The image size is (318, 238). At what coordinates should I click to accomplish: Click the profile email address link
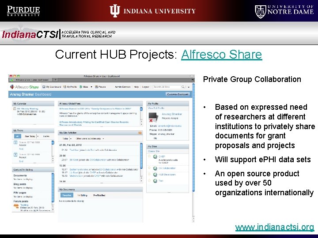click(x=170, y=126)
